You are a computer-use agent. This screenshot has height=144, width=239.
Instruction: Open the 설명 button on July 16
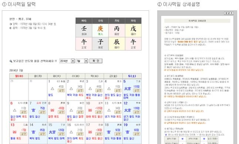tap(80, 134)
